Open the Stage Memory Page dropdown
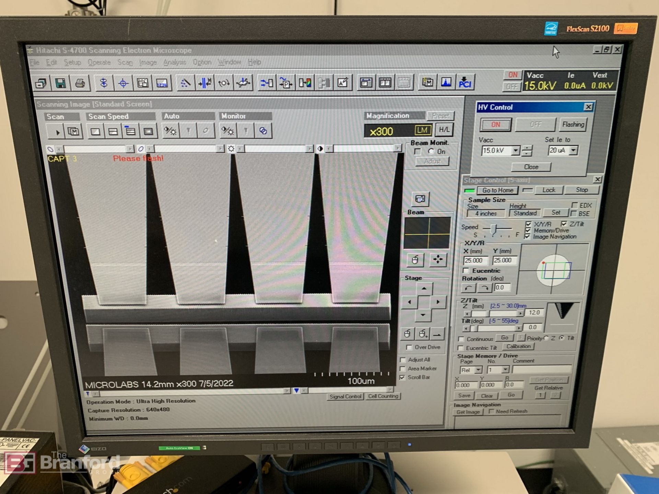The width and height of the screenshot is (659, 494). tap(478, 370)
